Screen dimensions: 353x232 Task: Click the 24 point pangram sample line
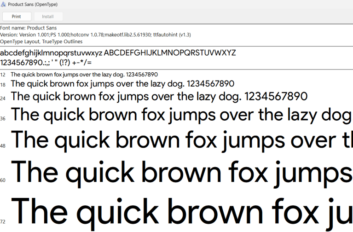pyautogui.click(x=159, y=96)
